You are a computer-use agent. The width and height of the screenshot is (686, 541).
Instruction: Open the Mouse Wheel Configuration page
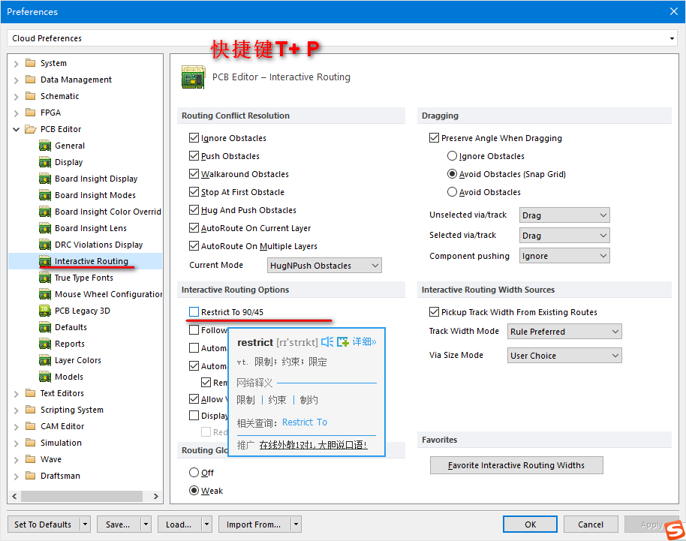point(108,294)
